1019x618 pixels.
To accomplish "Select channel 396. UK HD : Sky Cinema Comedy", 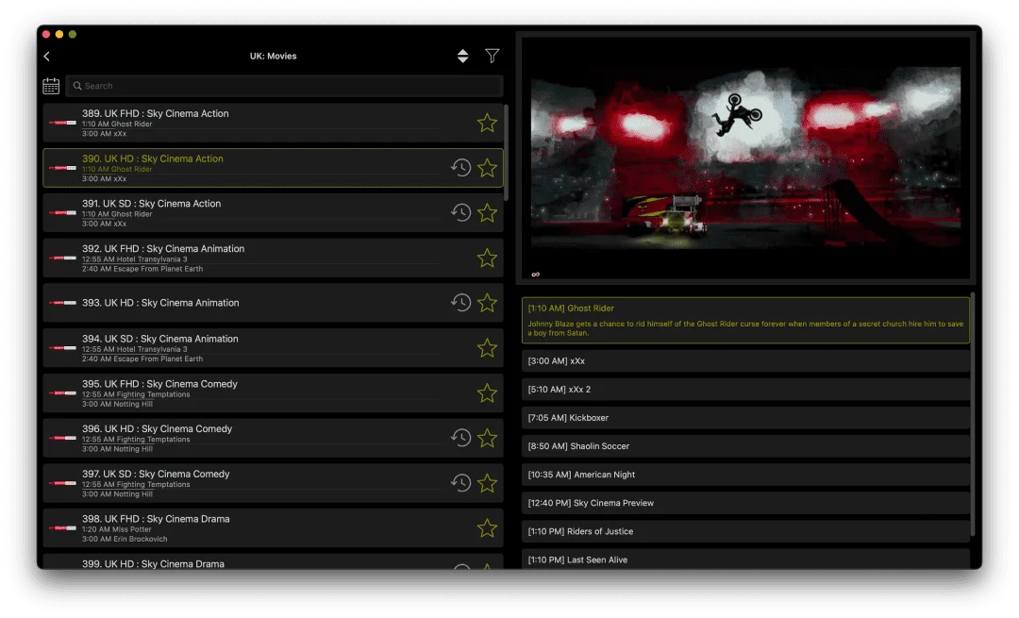I will tap(273, 438).
